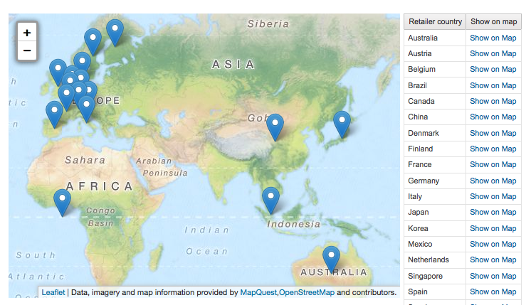Select the marker over Finland
531x305 pixels.
click(115, 33)
